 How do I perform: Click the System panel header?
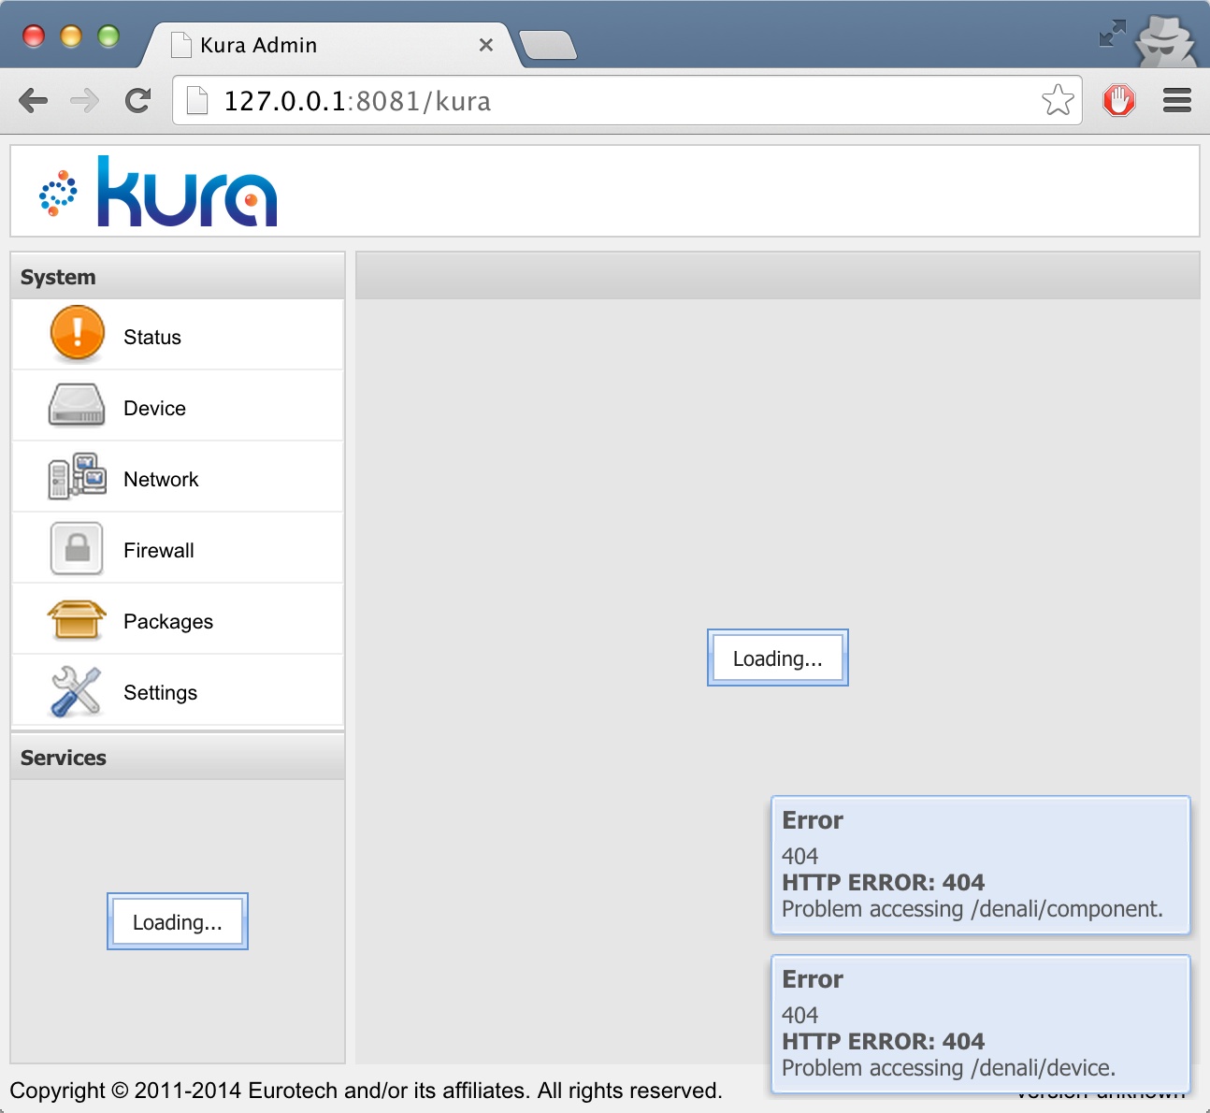tap(178, 277)
